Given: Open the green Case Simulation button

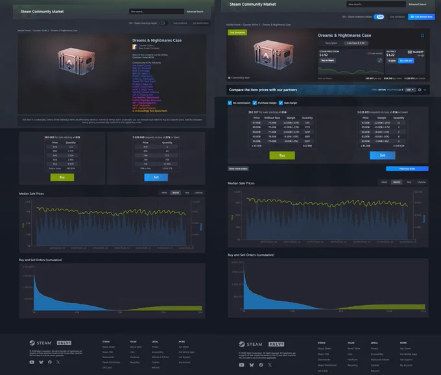Looking at the screenshot, I should (x=237, y=32).
